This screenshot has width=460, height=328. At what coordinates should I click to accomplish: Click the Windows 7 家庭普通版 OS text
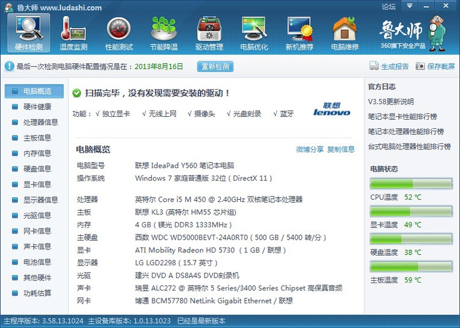203,178
